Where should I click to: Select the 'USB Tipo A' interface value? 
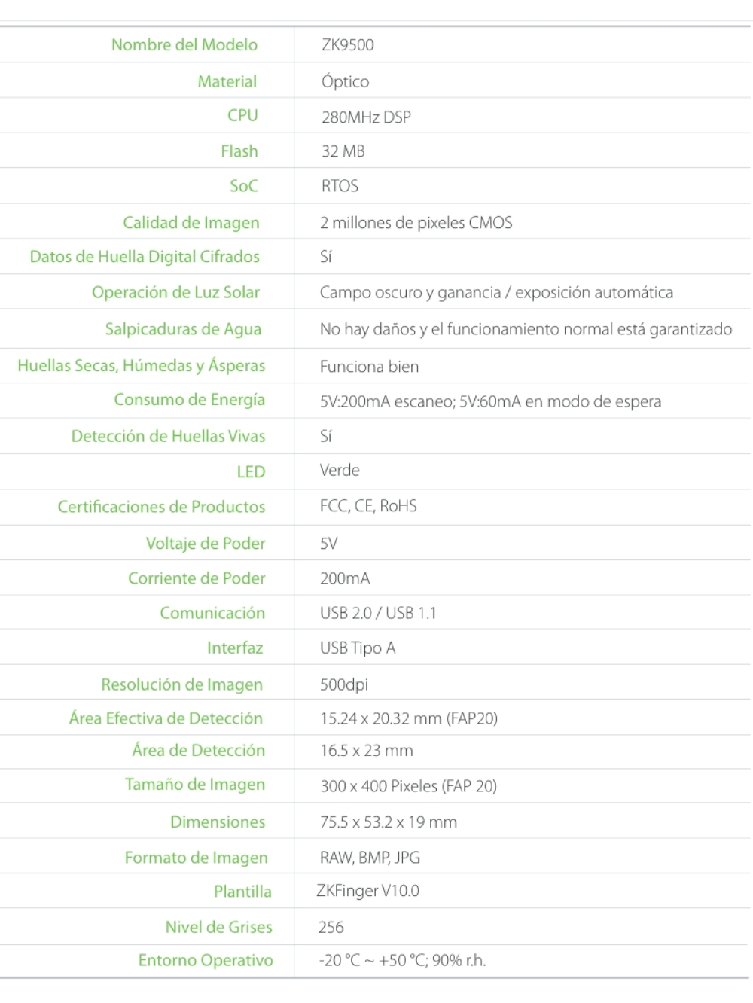(358, 648)
